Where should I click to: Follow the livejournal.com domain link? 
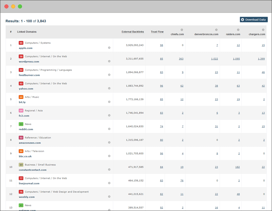point(29,184)
